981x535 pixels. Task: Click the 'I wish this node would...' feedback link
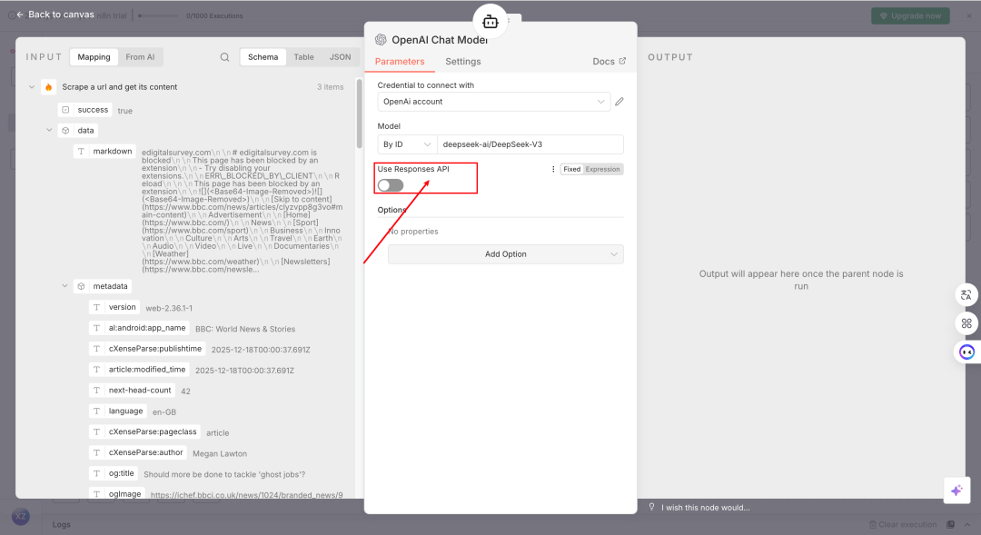[x=705, y=508]
